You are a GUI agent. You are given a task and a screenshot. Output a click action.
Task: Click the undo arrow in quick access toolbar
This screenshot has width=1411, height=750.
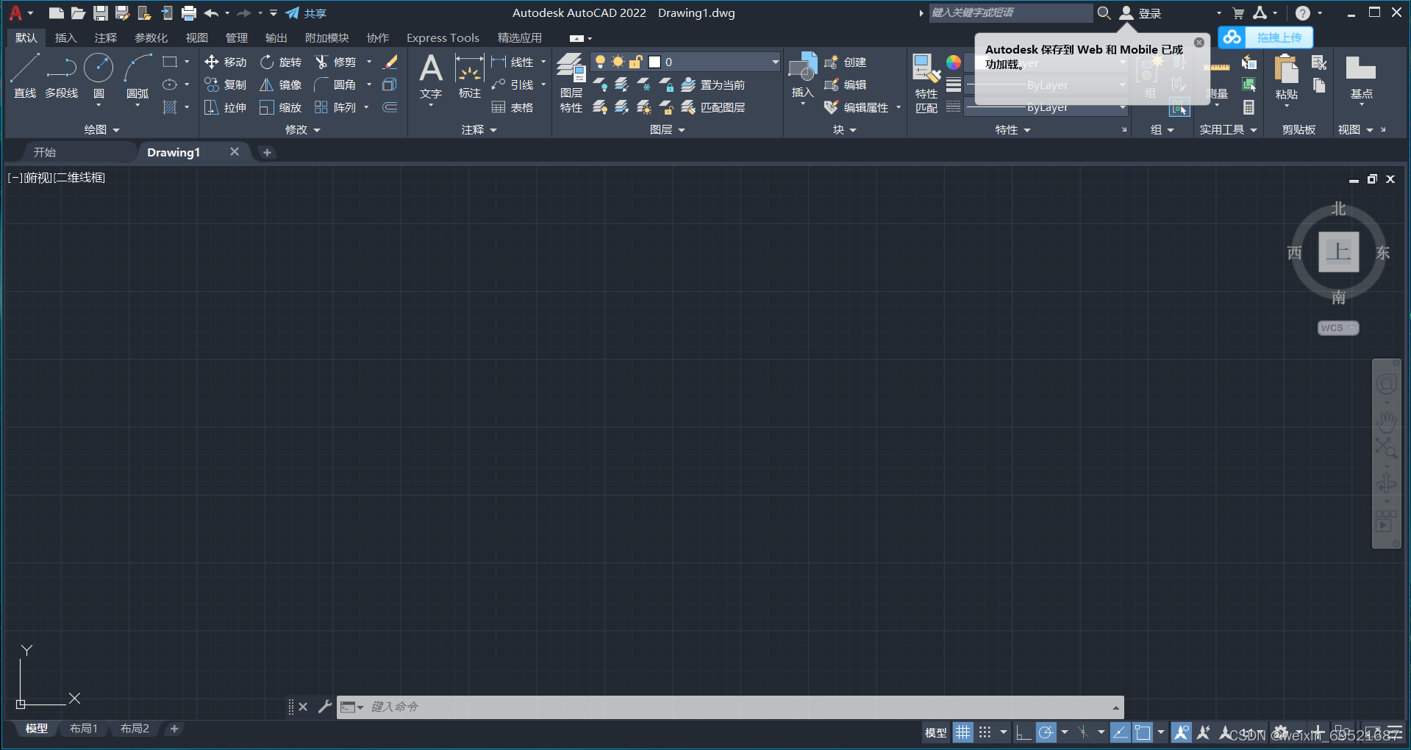(212, 13)
